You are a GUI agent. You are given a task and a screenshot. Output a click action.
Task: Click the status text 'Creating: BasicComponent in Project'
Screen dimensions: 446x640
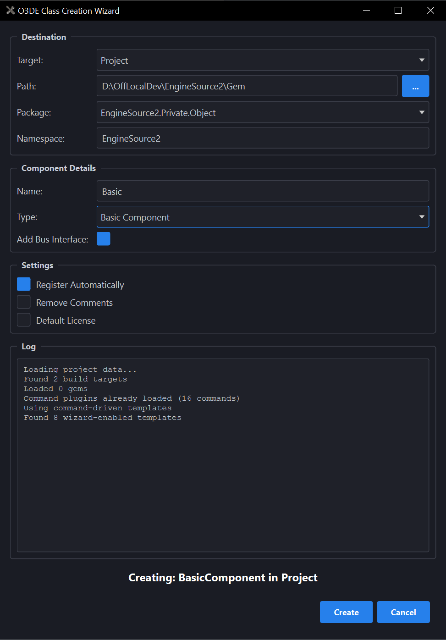(x=223, y=578)
